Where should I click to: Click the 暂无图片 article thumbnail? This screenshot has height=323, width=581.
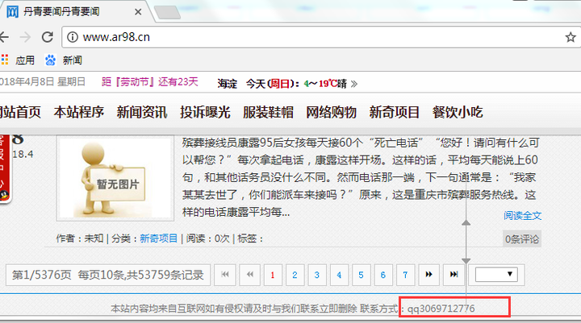click(115, 177)
